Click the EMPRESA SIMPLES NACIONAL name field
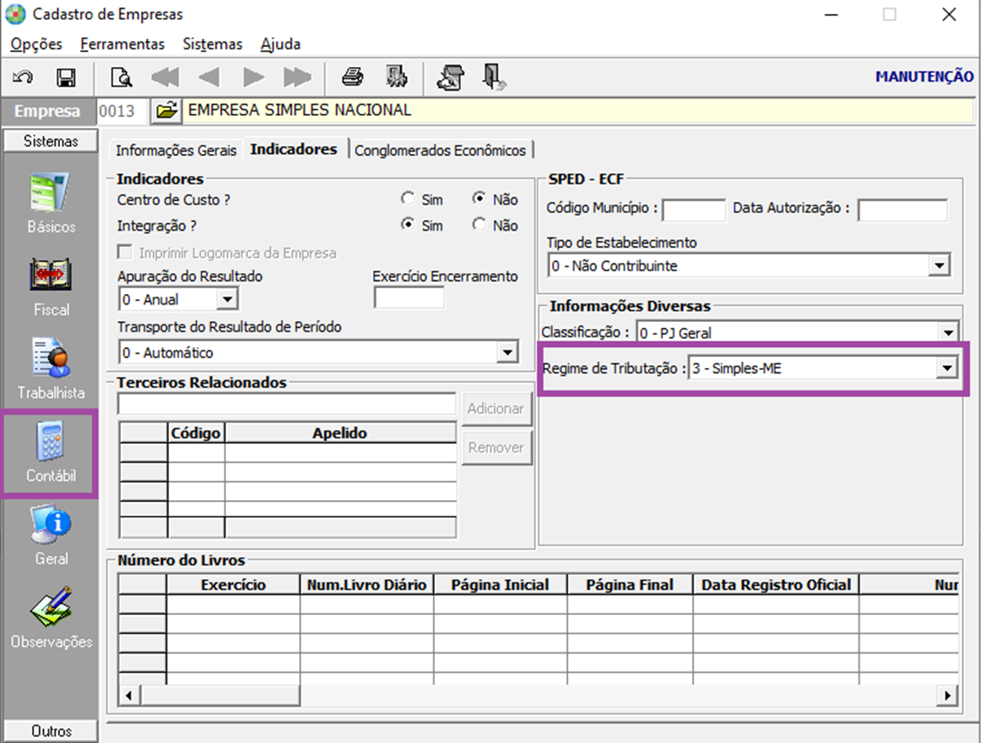Viewport: 983px width, 743px height. pyautogui.click(x=578, y=110)
